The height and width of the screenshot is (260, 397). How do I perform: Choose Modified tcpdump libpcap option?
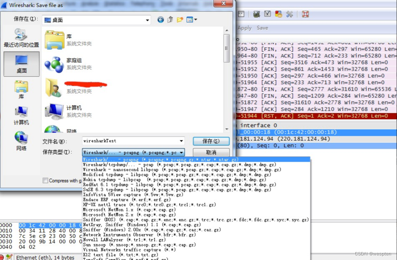point(196,175)
